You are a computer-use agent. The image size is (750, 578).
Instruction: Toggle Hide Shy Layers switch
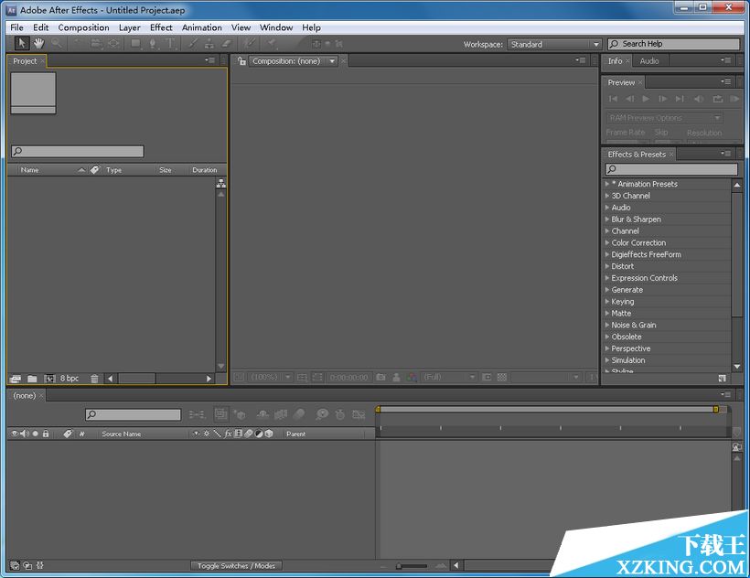pyautogui.click(x=262, y=414)
